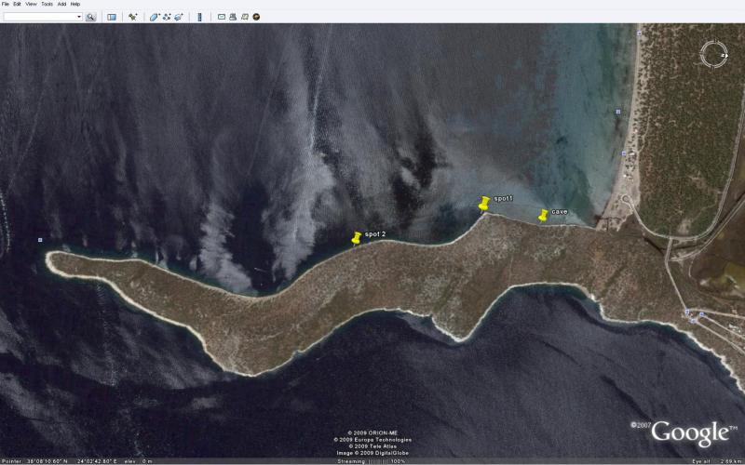745x465 pixels.
Task: Open the Ruler measurement tool
Action: point(199,17)
